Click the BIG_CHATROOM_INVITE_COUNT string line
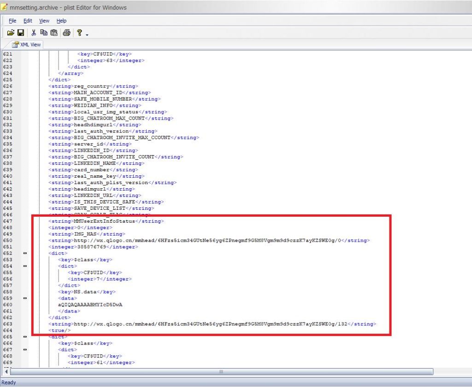472x387 pixels. 116,157
